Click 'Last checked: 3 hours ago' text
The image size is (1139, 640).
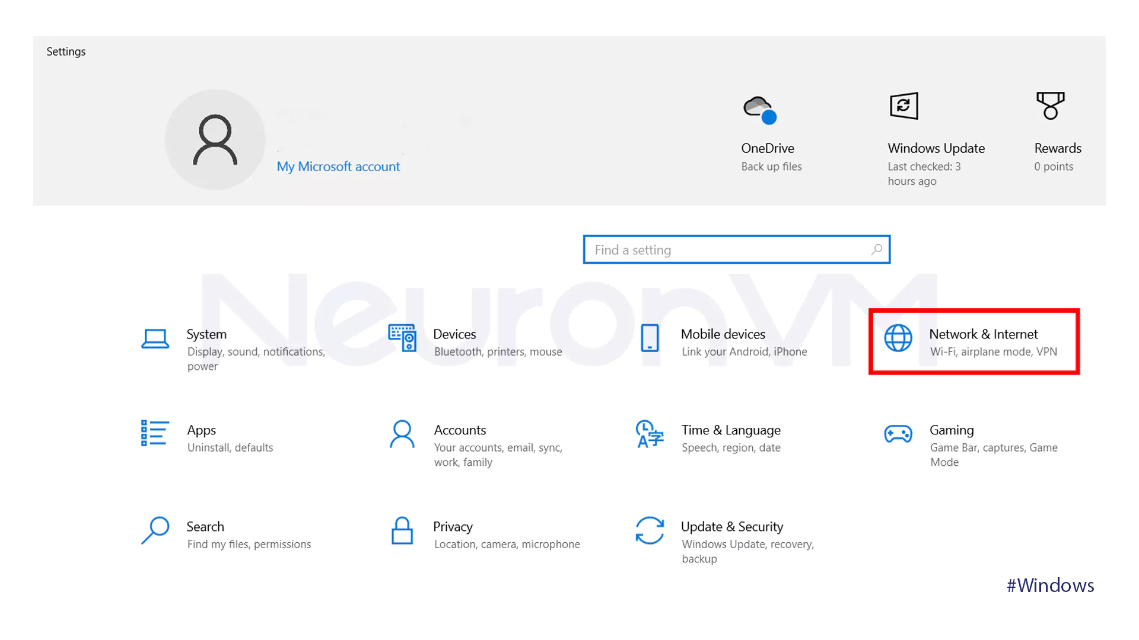pos(924,174)
